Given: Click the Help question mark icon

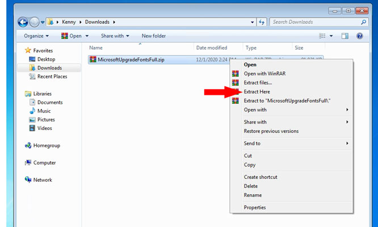Looking at the screenshot, I should point(359,36).
